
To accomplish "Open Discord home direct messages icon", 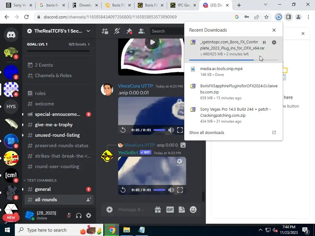I will point(11,35).
